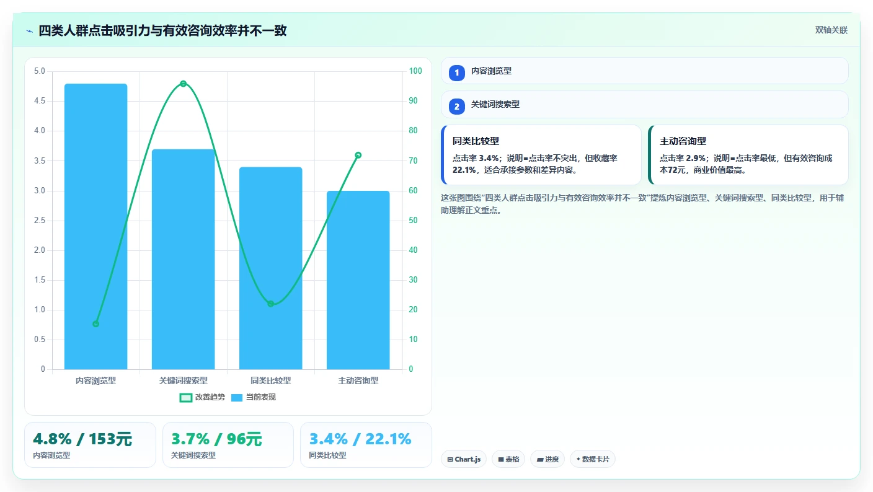Click the 数据卡片 chip sparkle icon
The width and height of the screenshot is (873, 492).
[x=578, y=459]
